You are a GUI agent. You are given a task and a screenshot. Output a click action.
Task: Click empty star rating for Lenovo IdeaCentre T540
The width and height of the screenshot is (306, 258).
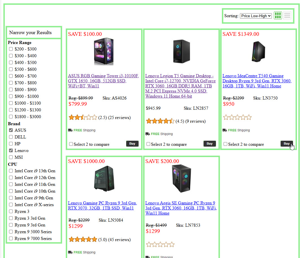237,118
